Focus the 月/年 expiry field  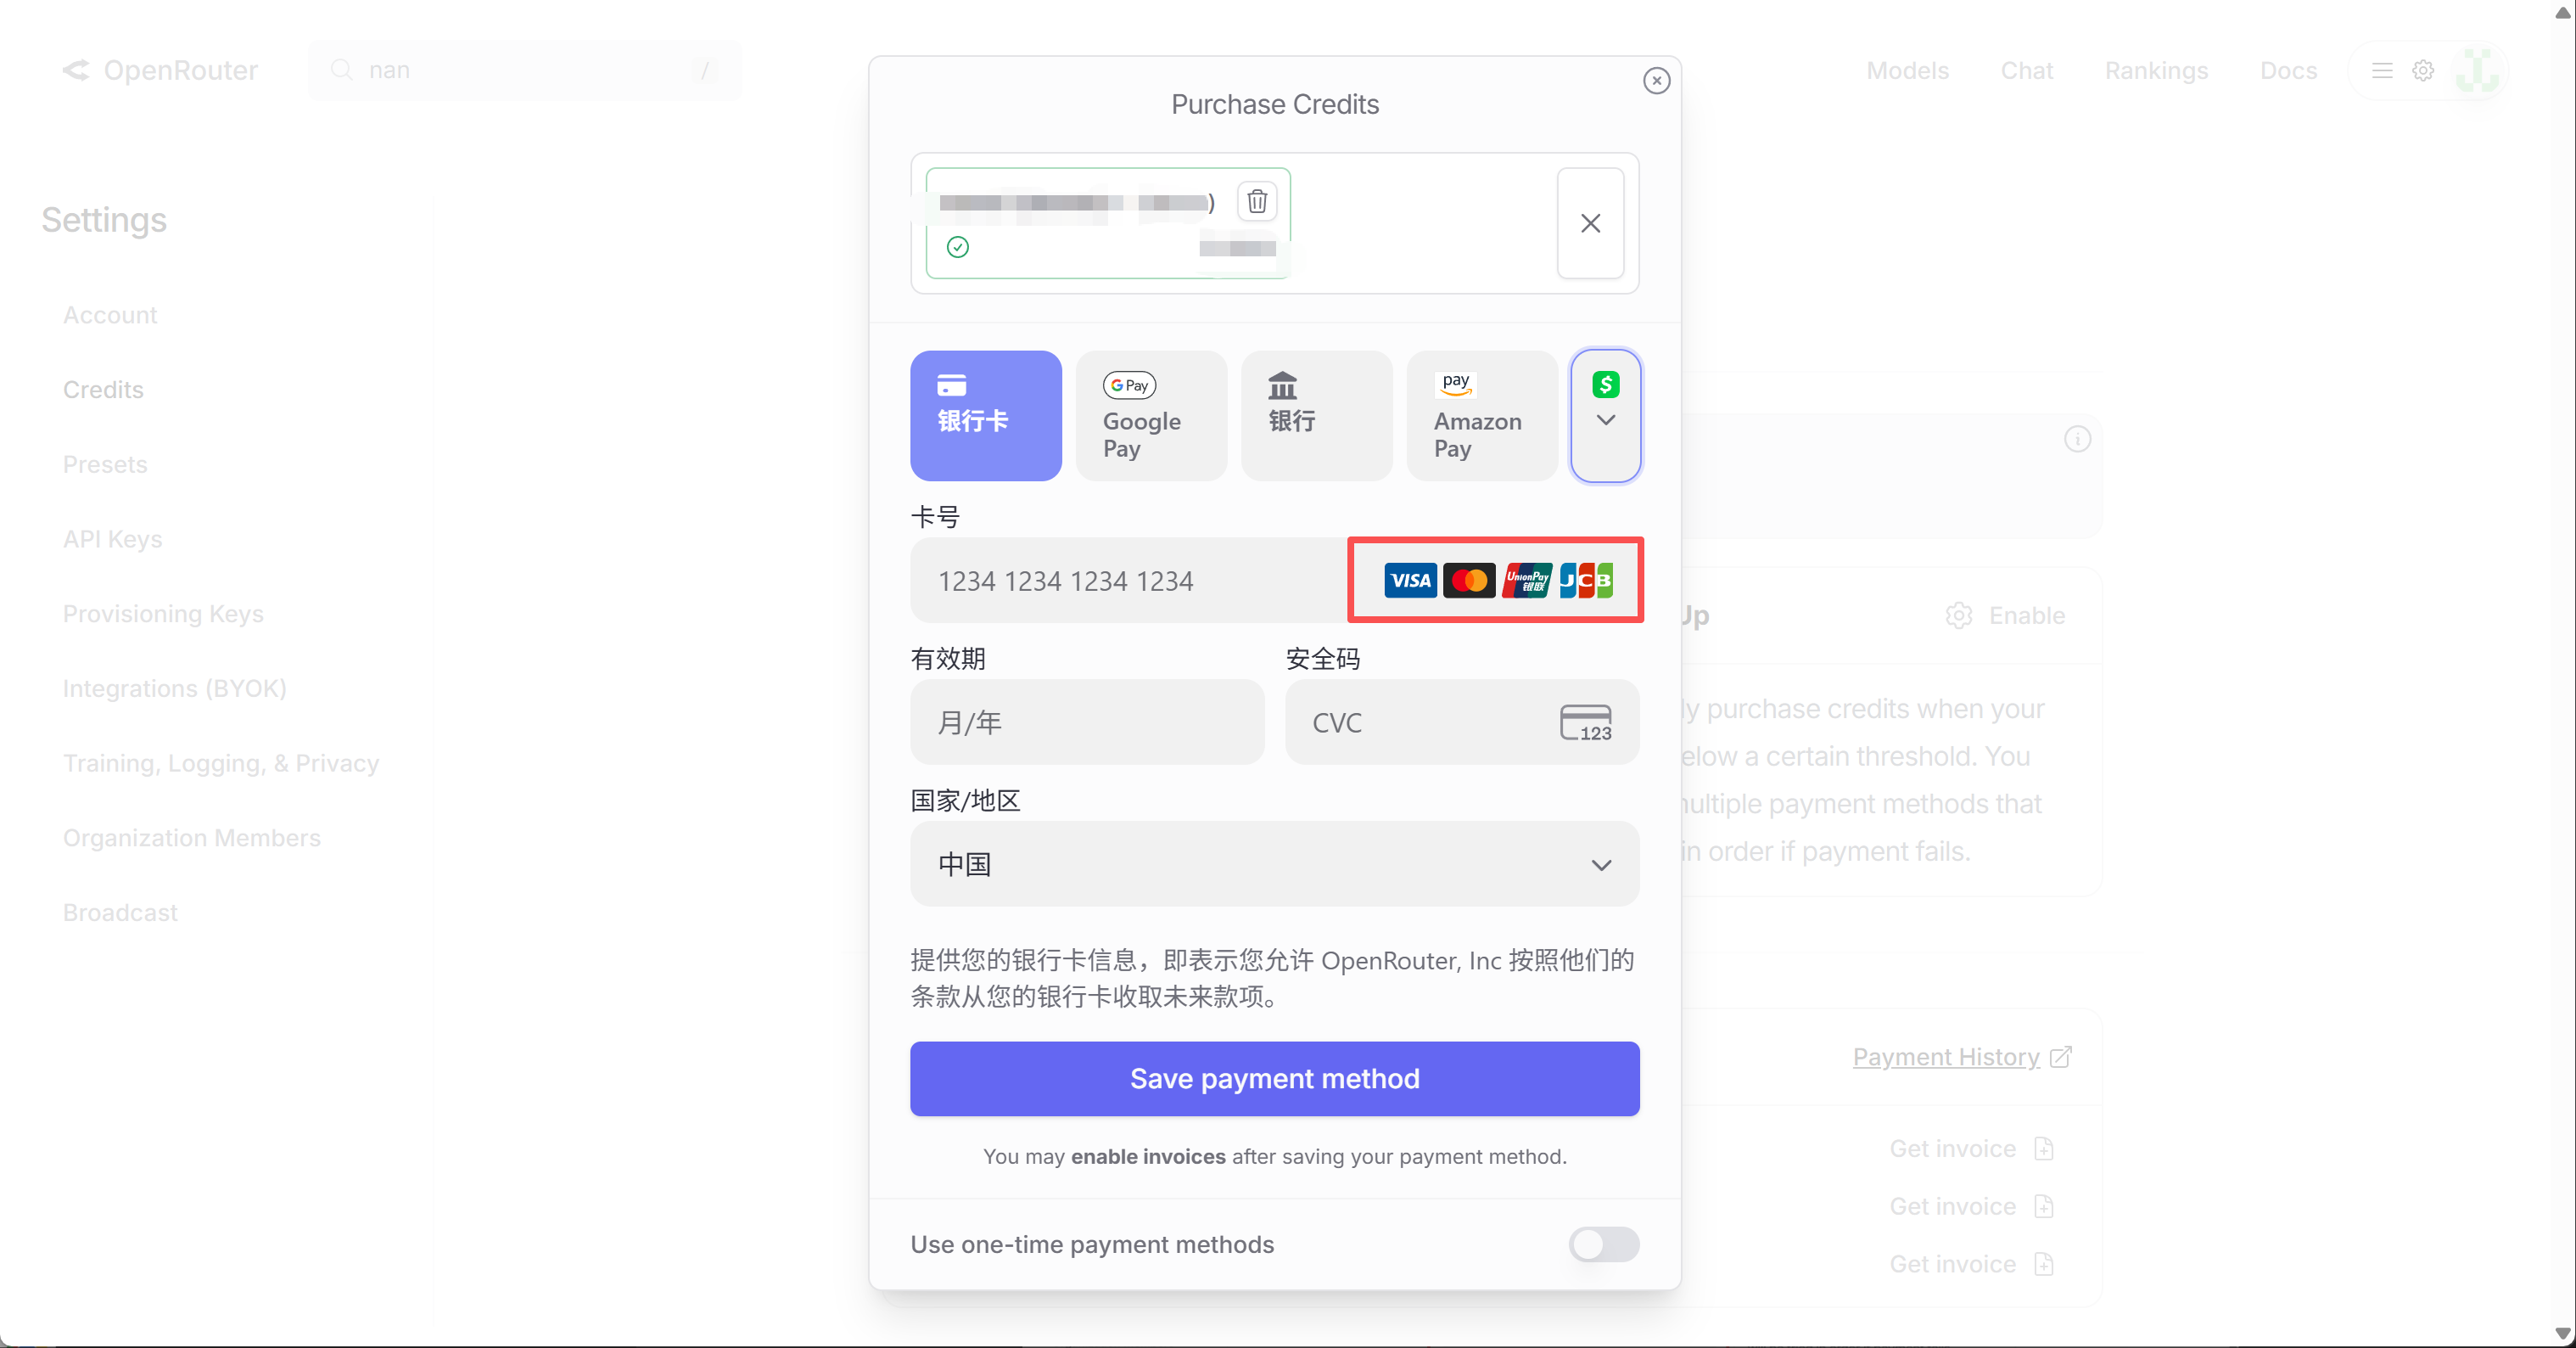pos(1087,722)
